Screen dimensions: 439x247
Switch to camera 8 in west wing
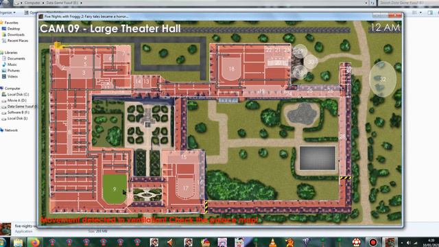click(69, 132)
